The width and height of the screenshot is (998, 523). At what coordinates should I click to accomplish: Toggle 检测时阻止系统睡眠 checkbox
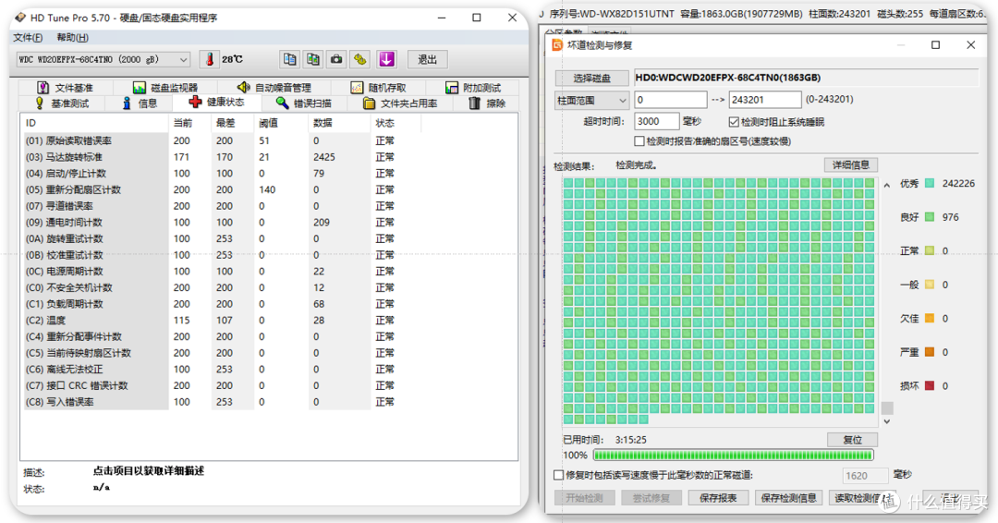[x=733, y=122]
